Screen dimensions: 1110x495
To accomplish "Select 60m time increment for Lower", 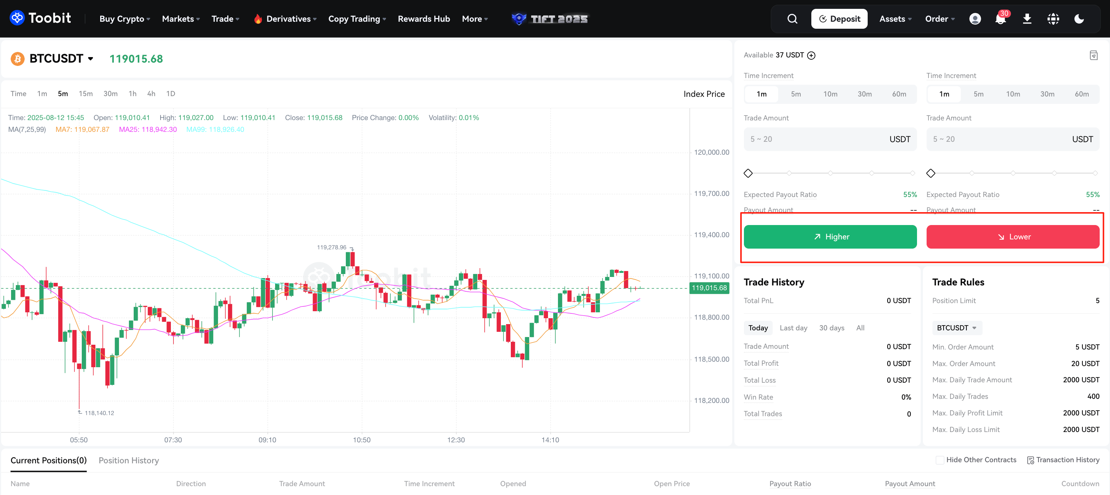I will coord(1082,94).
